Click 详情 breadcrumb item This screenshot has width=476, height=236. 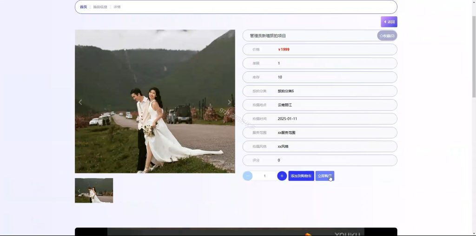117,6
